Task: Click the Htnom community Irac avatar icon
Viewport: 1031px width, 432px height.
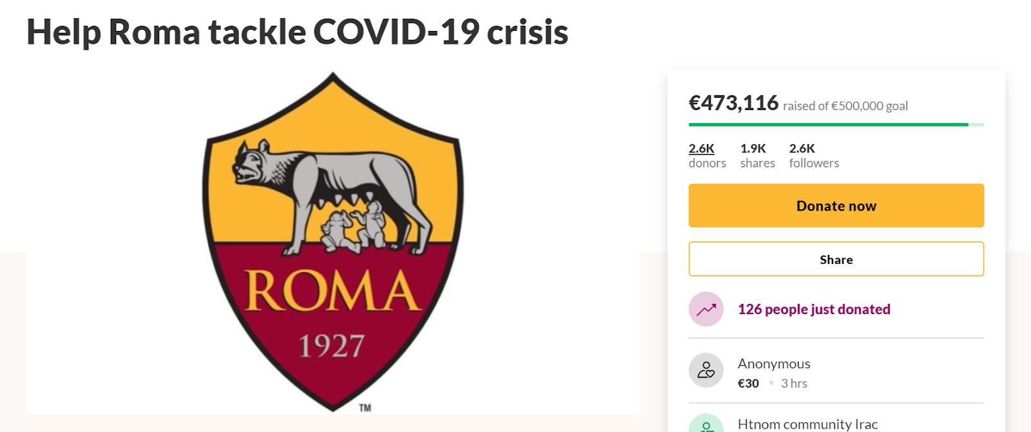Action: pos(706,423)
